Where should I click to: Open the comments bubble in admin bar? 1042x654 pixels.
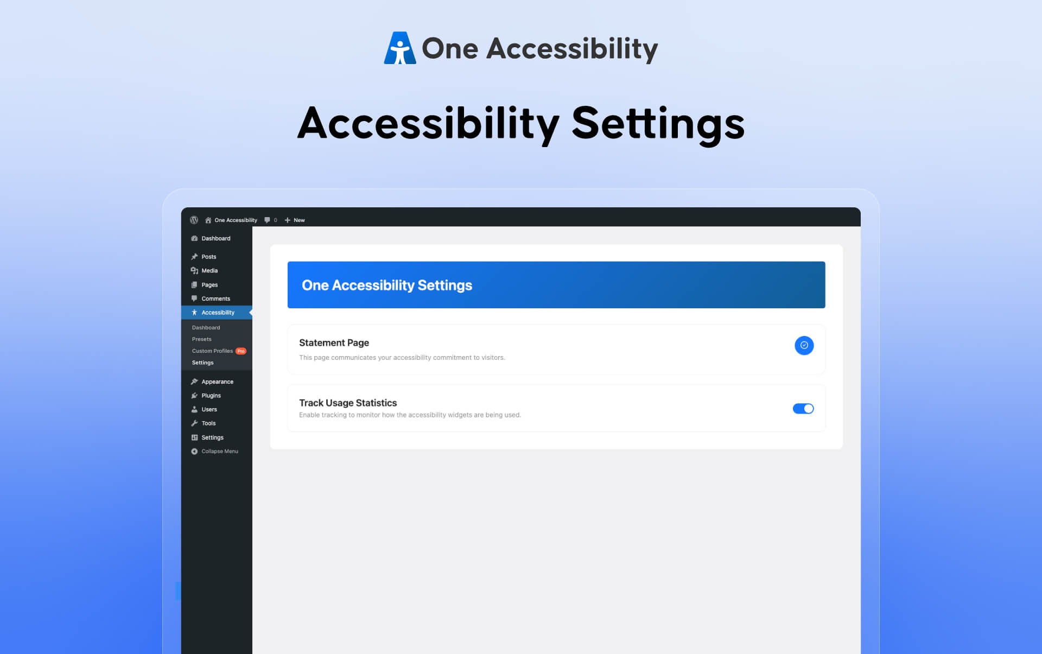tap(267, 220)
